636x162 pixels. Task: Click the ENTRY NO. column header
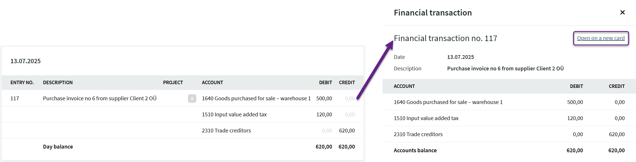click(22, 82)
